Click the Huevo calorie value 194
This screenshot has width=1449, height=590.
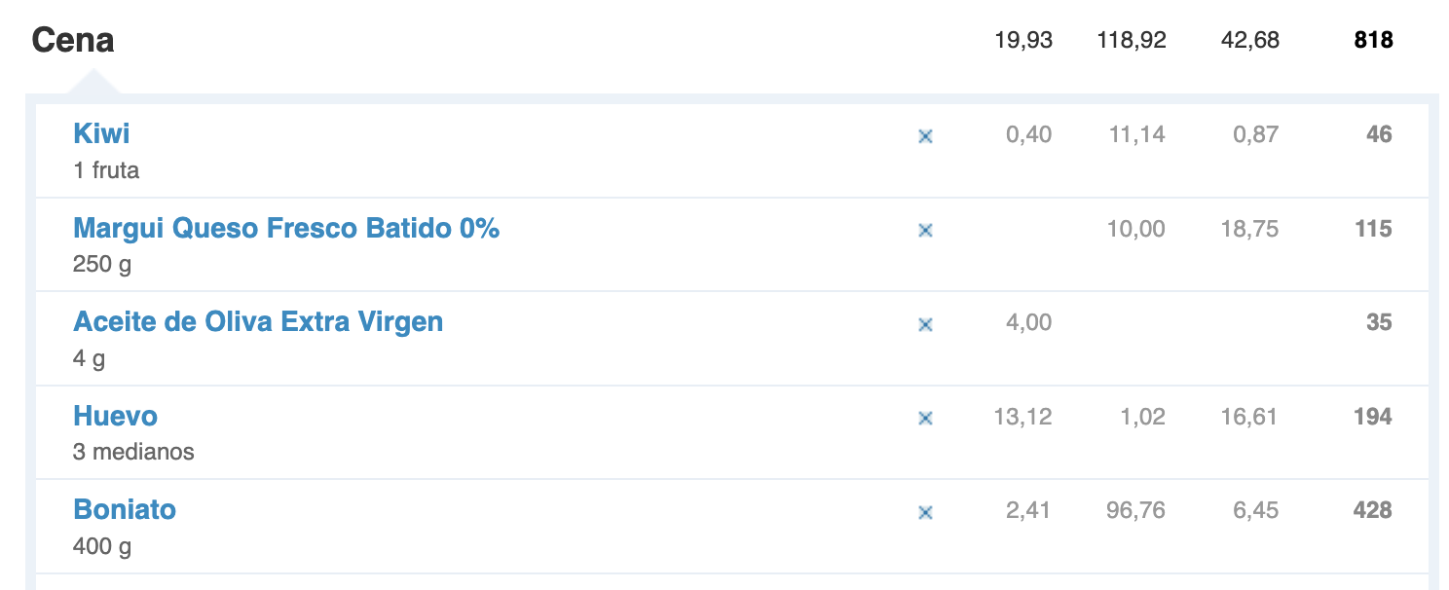click(1373, 417)
